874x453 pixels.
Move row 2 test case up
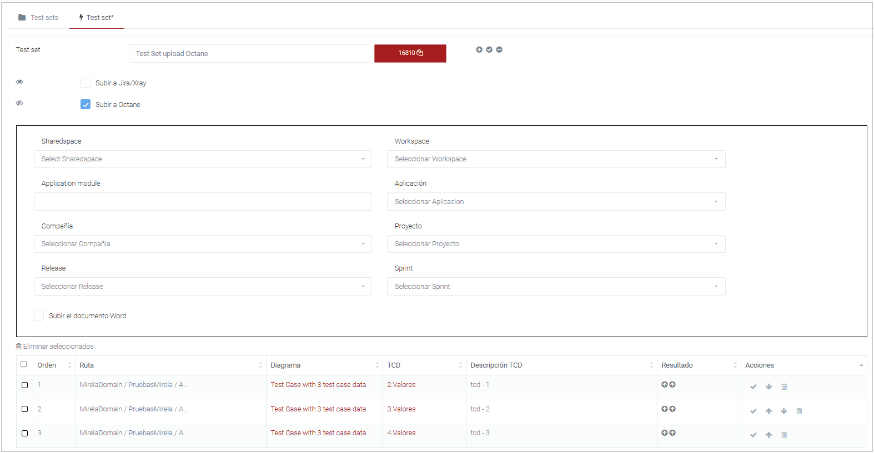(768, 411)
